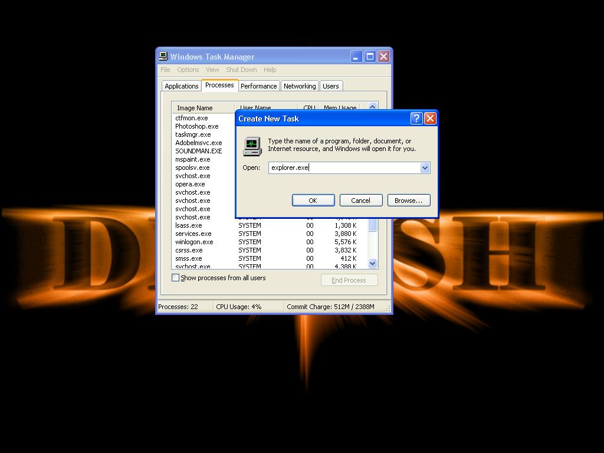Open the Help menu in Task Manager
This screenshot has width=604, height=453.
tap(270, 70)
